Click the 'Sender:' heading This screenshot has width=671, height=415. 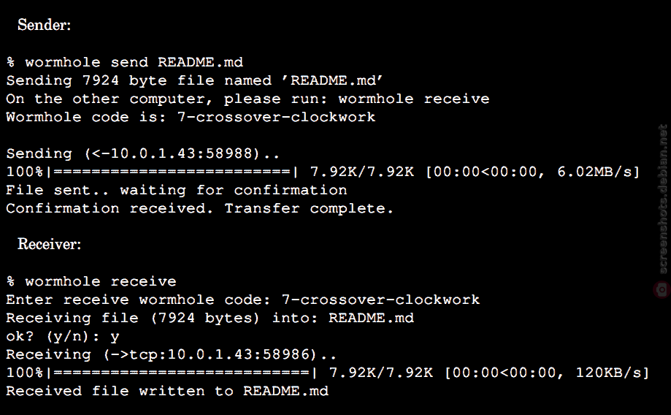44,25
